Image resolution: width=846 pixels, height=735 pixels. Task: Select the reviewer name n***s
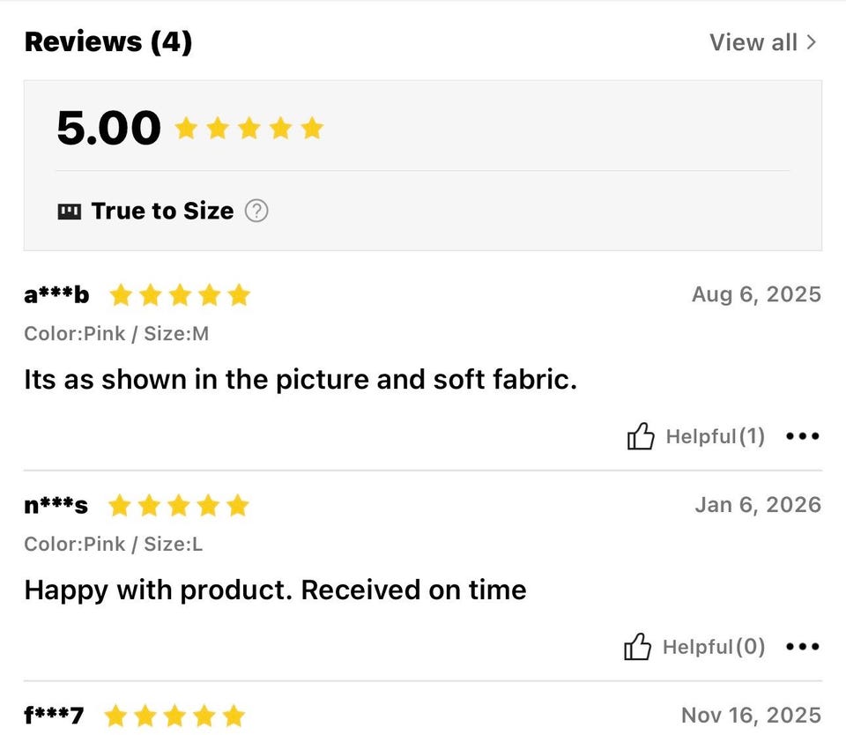coord(56,506)
